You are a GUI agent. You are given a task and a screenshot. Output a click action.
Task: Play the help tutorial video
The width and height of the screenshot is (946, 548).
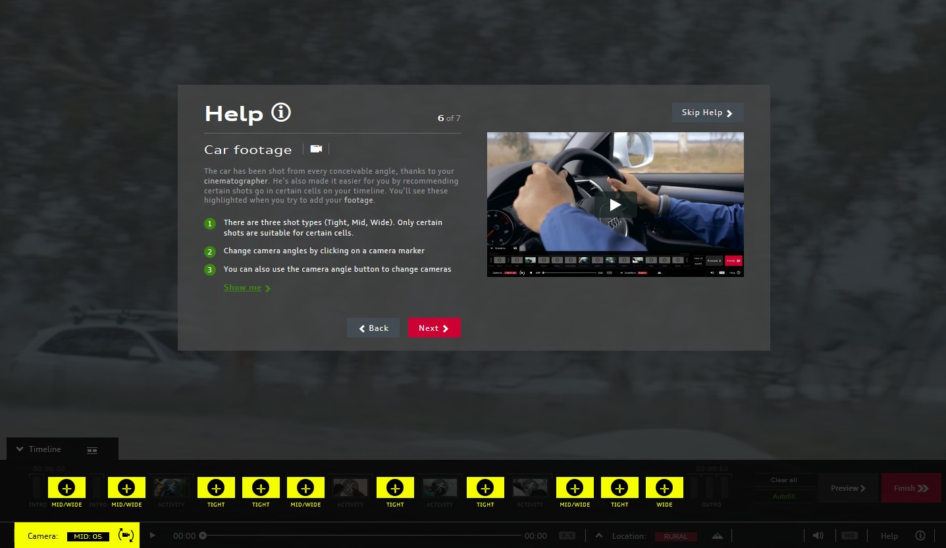(615, 205)
